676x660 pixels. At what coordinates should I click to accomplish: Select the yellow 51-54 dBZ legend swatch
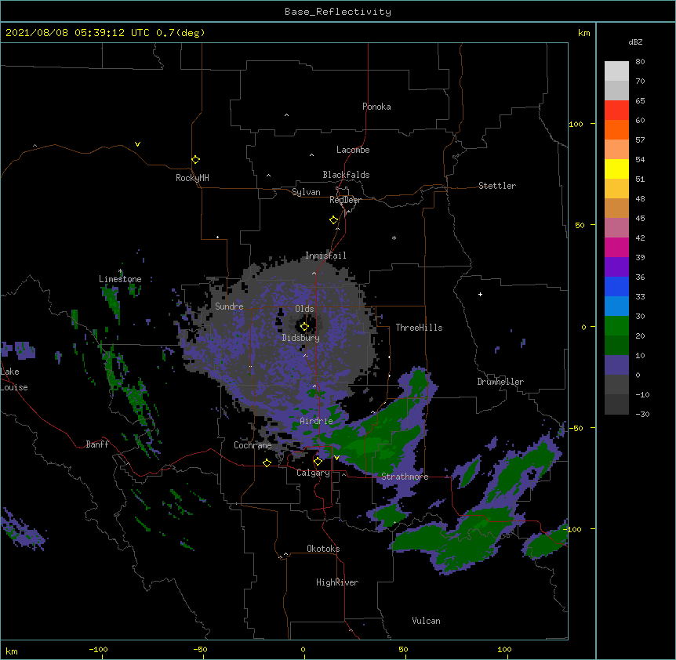tap(616, 169)
